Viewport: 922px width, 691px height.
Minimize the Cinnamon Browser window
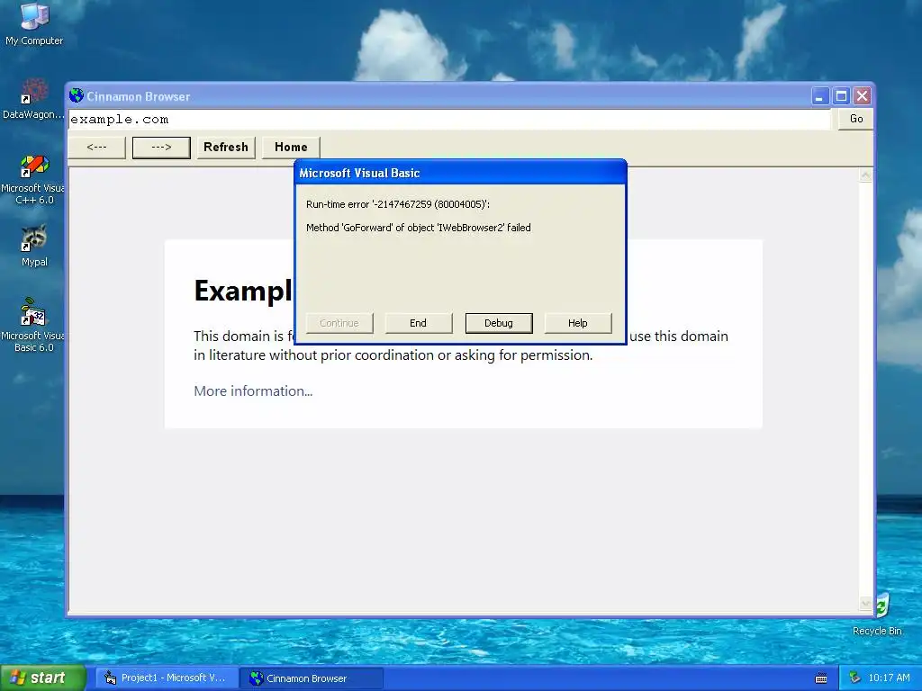pos(819,95)
